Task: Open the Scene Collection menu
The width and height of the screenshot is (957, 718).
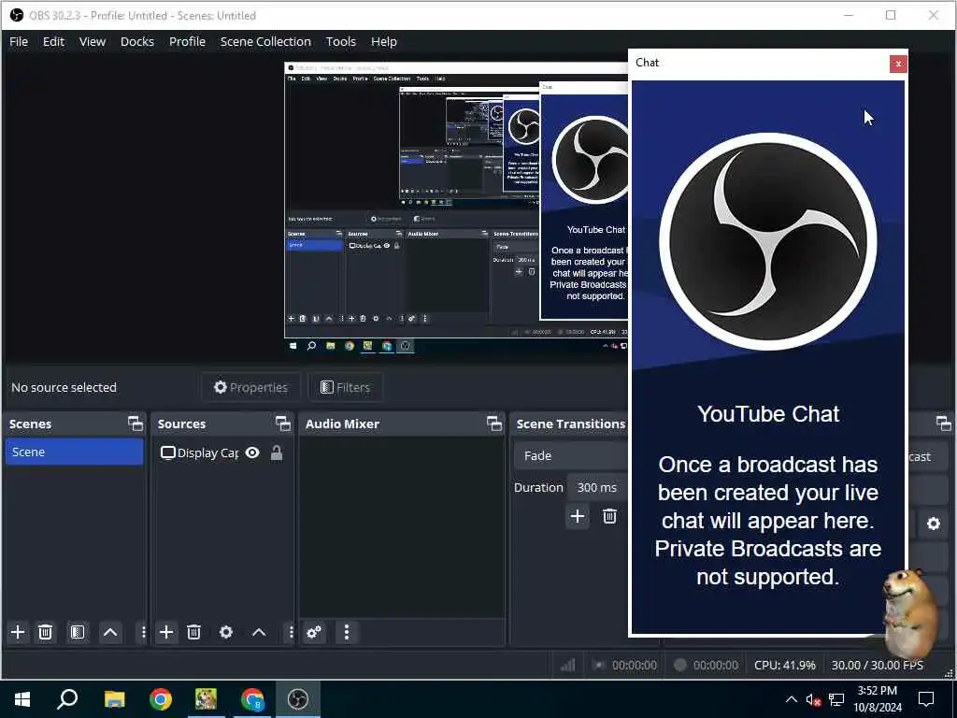Action: point(265,41)
